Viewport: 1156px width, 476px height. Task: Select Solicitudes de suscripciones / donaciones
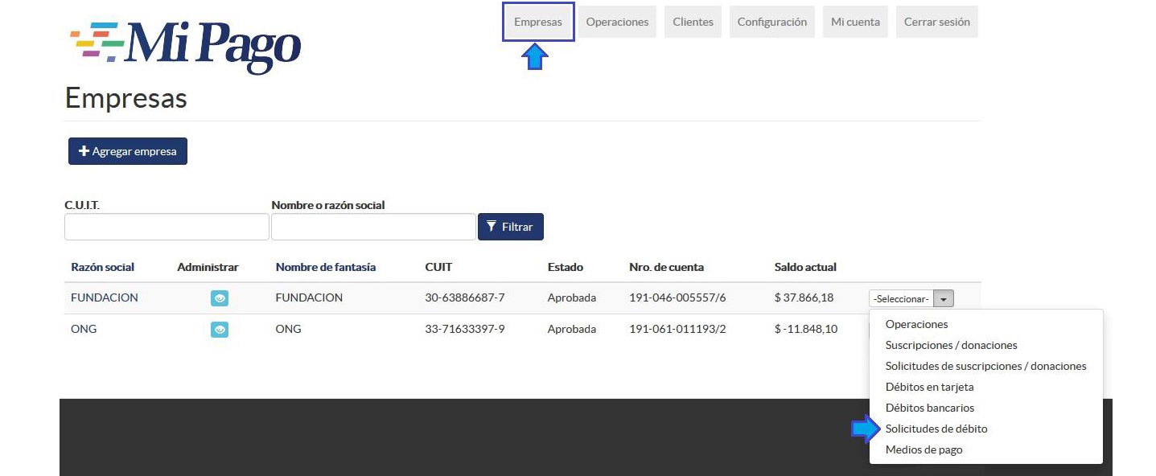click(985, 366)
